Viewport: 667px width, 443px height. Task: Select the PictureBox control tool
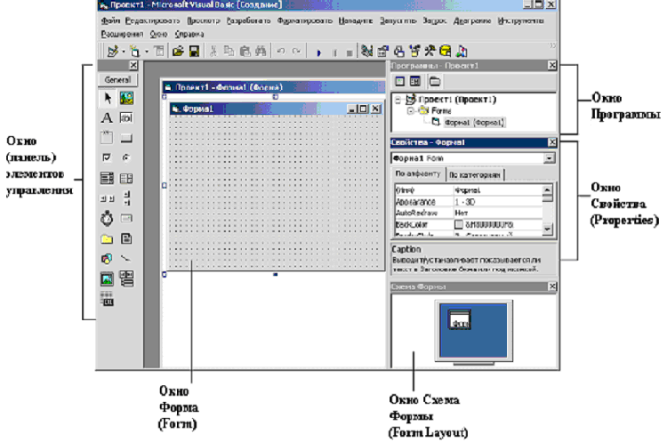[126, 98]
